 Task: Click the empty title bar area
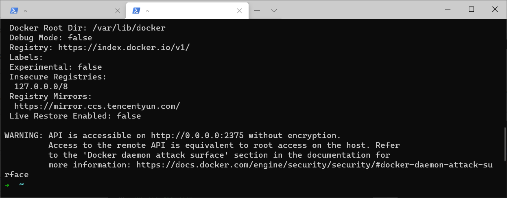[358, 9]
